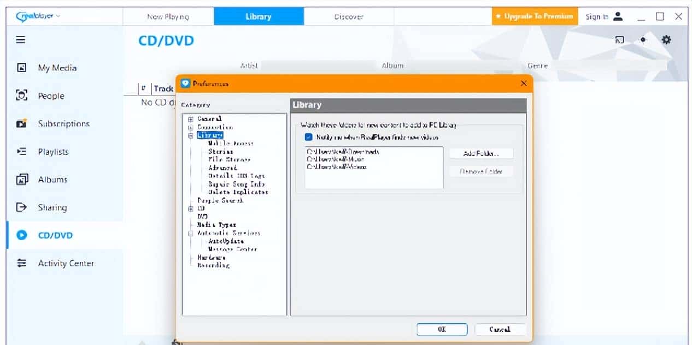Select People Search in category tree

(x=220, y=200)
